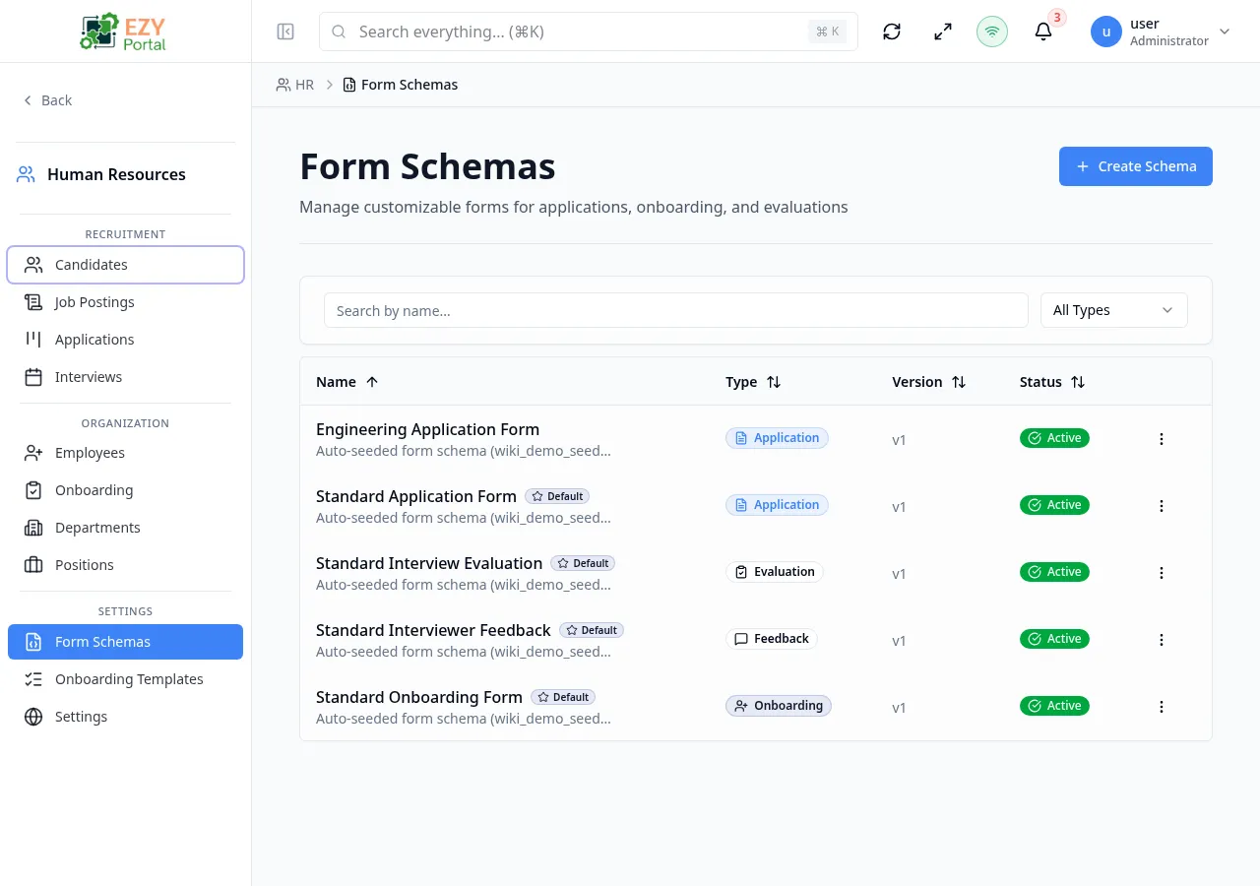The image size is (1260, 886).
Task: Click the Feedback type badge
Action: [772, 639]
